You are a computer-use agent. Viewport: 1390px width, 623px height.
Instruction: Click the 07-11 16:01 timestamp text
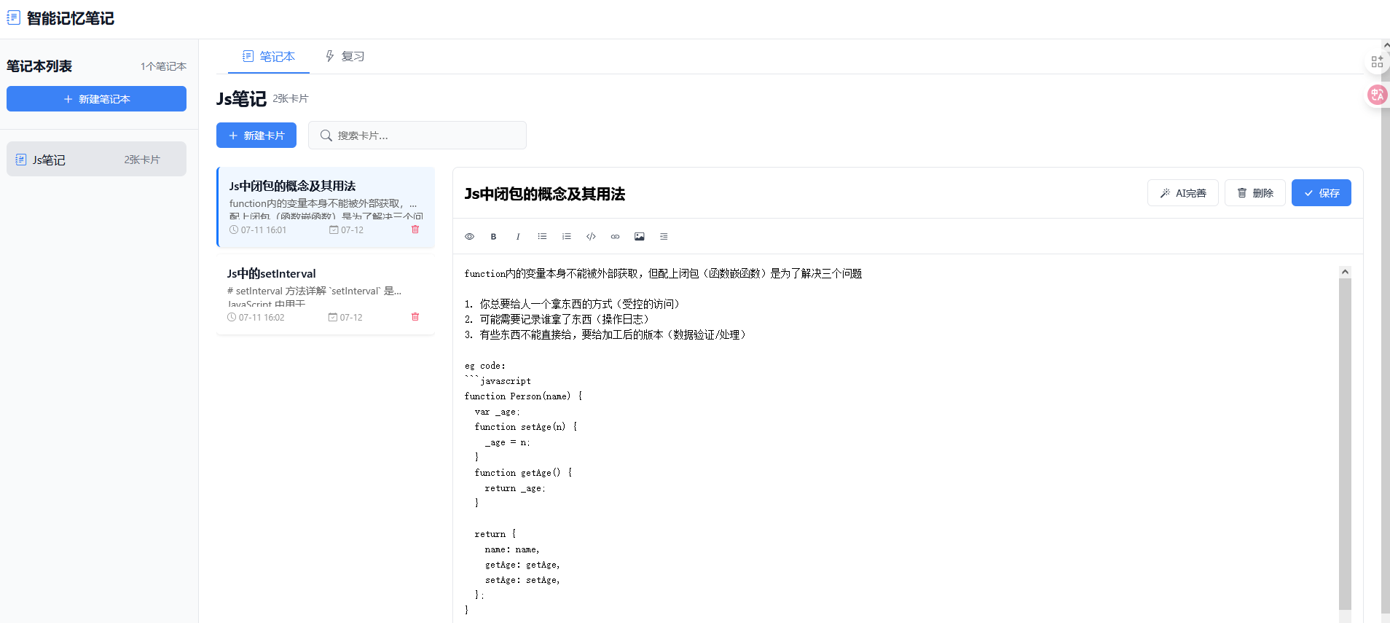pos(264,230)
